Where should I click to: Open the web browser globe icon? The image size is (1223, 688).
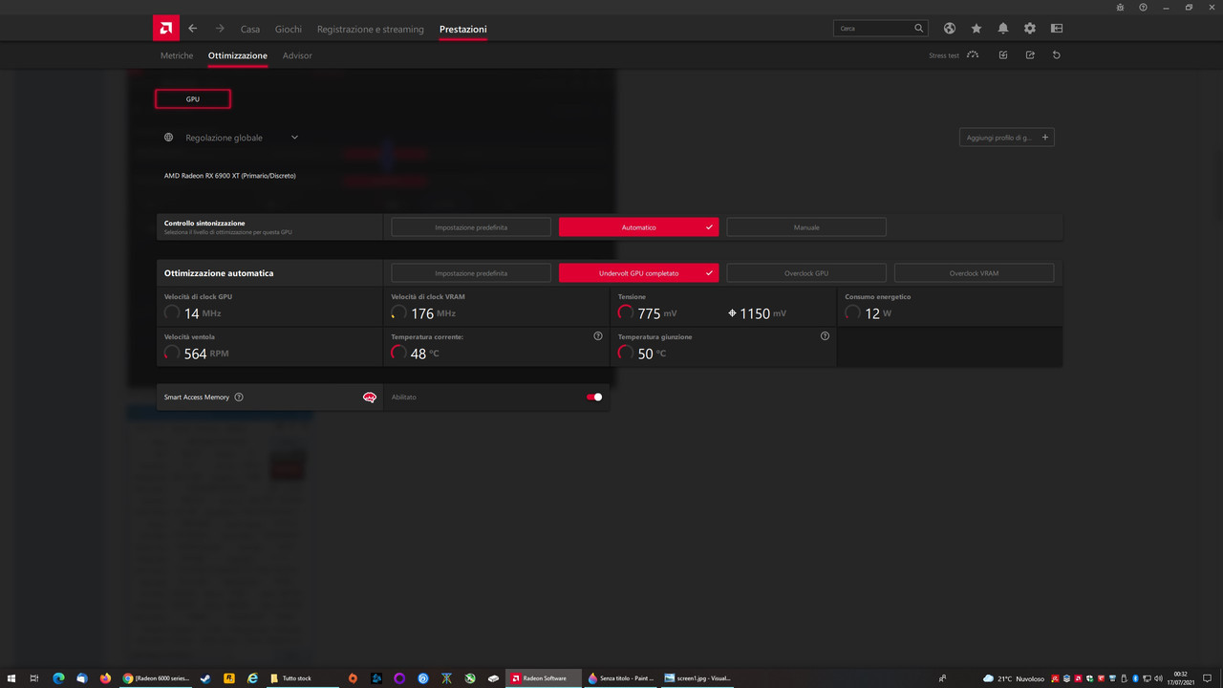(950, 29)
